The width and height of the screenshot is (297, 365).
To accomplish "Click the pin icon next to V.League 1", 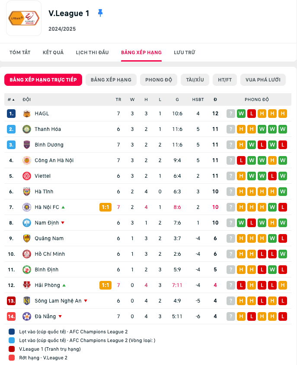I will pos(100,13).
